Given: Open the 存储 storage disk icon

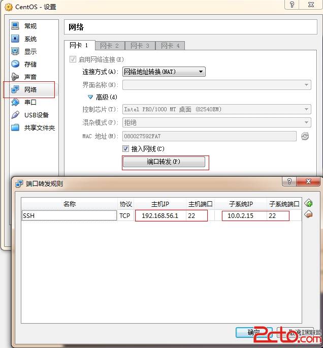Looking at the screenshot, I should (x=15, y=64).
